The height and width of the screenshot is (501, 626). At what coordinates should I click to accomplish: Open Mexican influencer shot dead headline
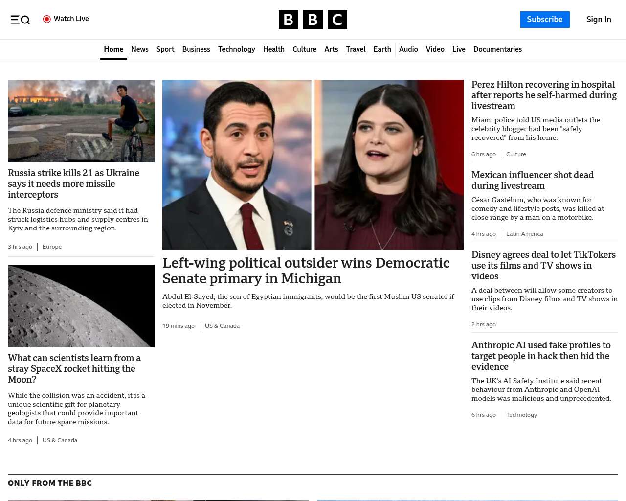533,181
